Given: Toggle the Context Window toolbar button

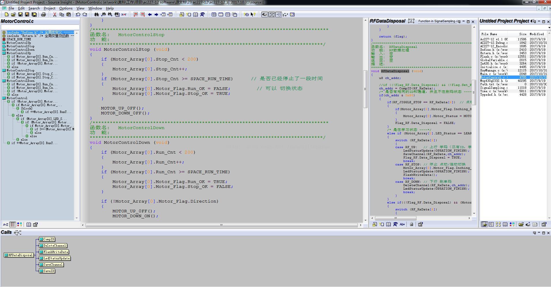Looking at the screenshot, I should (272, 14).
